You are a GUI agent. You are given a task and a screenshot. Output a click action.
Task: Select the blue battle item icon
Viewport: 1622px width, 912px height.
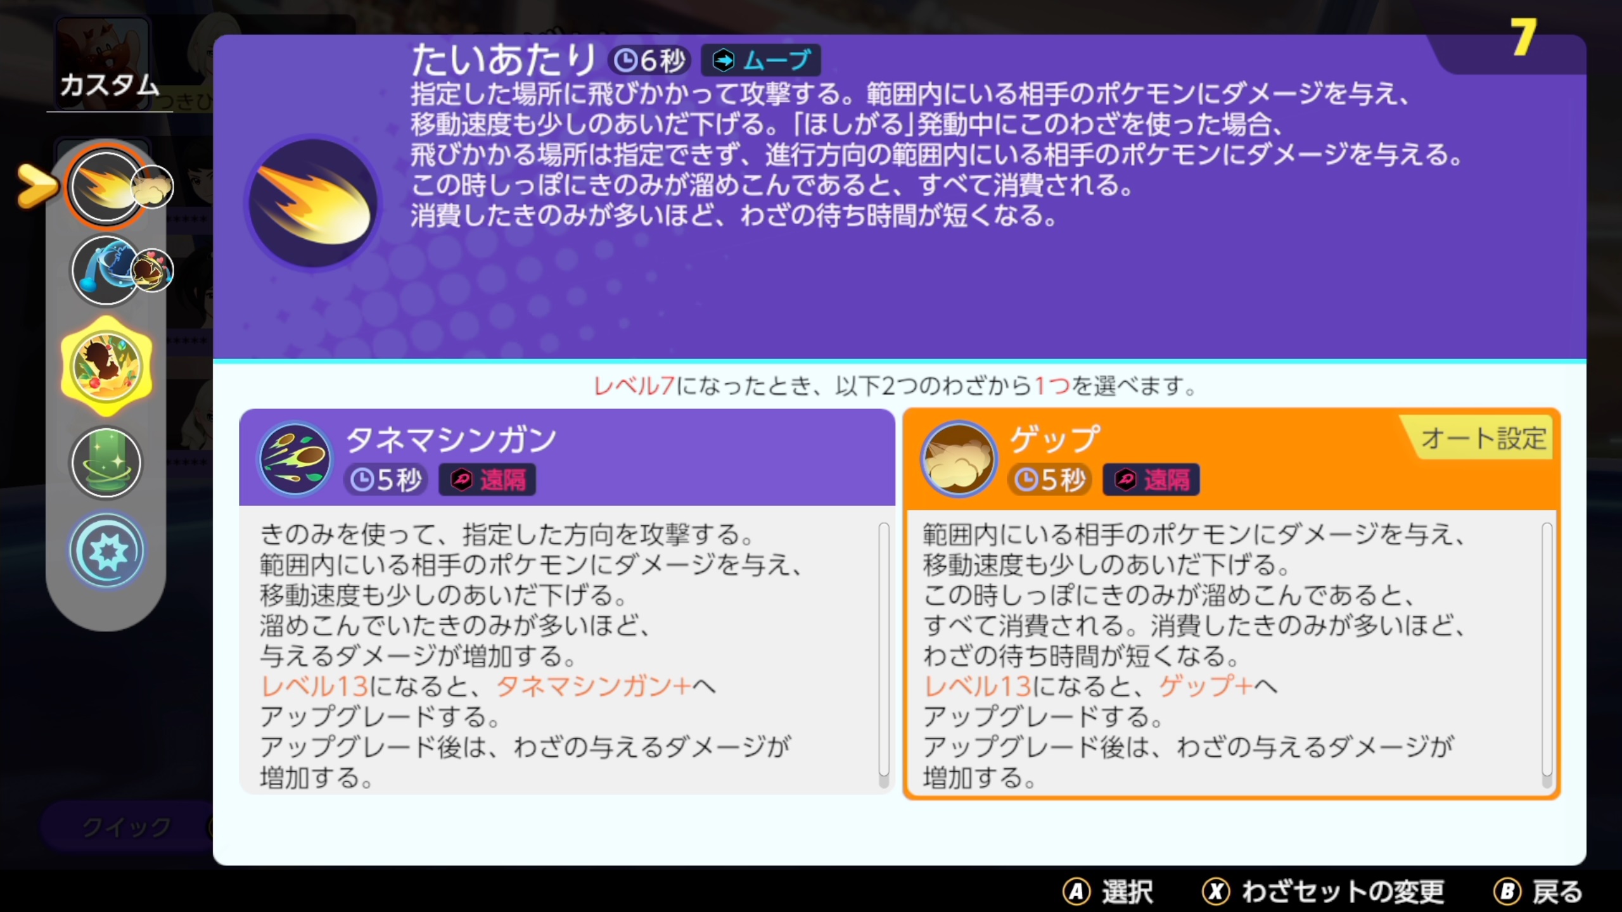click(x=106, y=551)
